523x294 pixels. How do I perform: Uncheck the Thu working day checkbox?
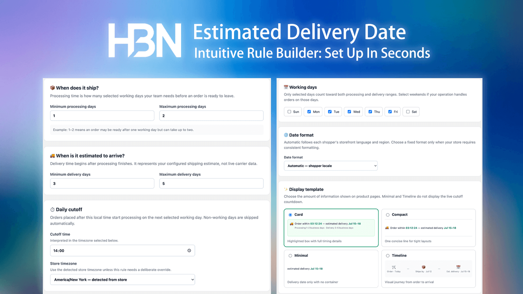point(370,112)
